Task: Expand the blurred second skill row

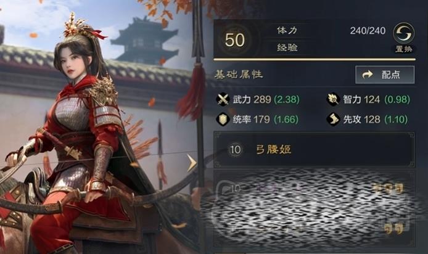Action: point(315,209)
